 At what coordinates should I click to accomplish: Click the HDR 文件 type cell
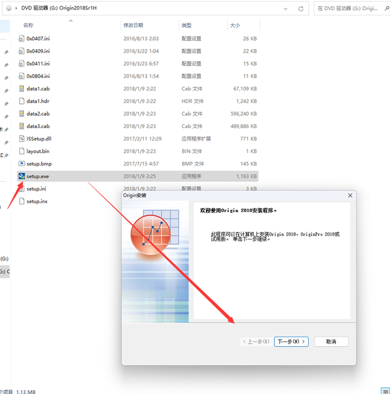pyautogui.click(x=193, y=101)
